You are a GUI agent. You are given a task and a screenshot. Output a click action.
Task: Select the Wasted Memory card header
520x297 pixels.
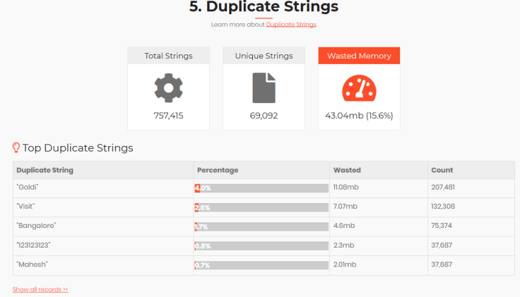359,56
